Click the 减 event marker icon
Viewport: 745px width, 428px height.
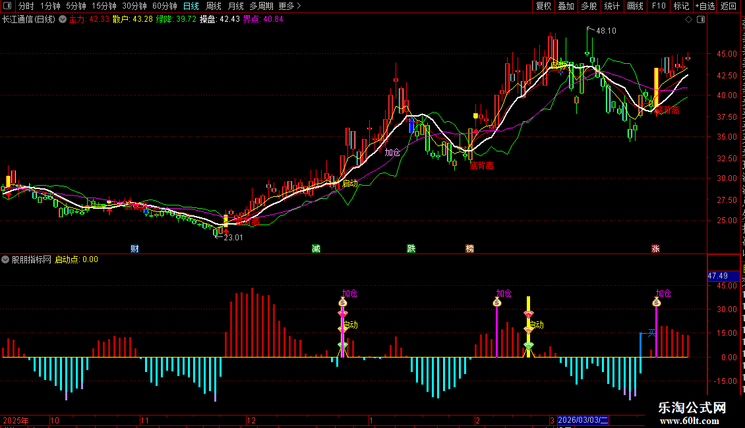316,249
